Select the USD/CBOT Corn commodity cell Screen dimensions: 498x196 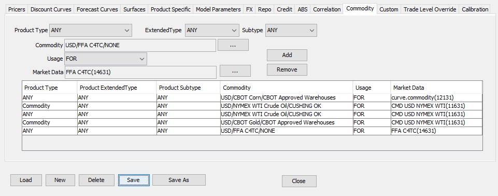point(287,97)
